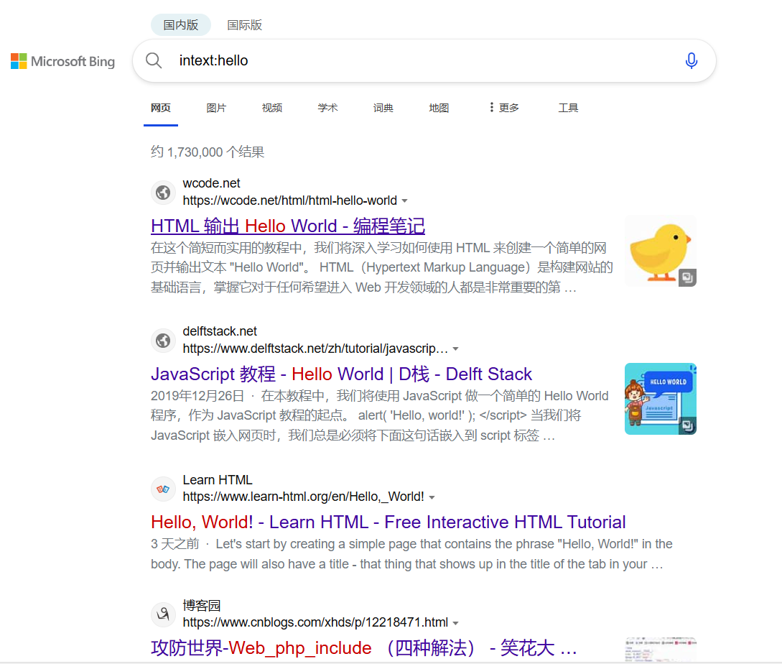The image size is (782, 664).
Task: Click the 博客园 site name
Action: pos(202,606)
